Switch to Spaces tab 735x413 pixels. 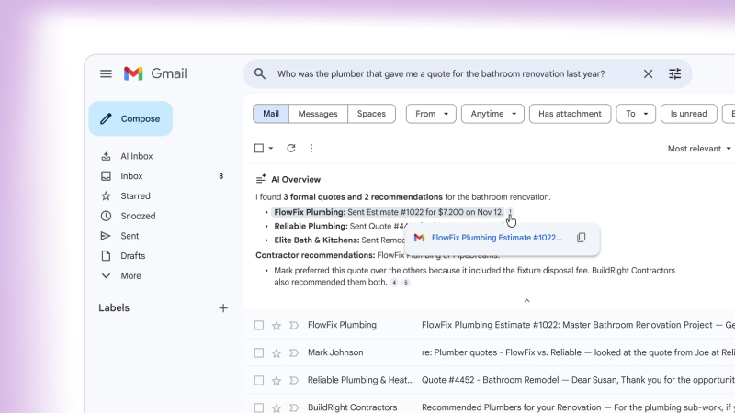[371, 114]
